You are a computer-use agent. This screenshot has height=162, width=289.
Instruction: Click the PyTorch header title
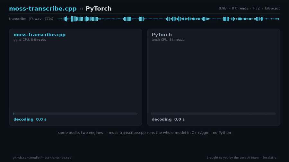[x=99, y=9]
